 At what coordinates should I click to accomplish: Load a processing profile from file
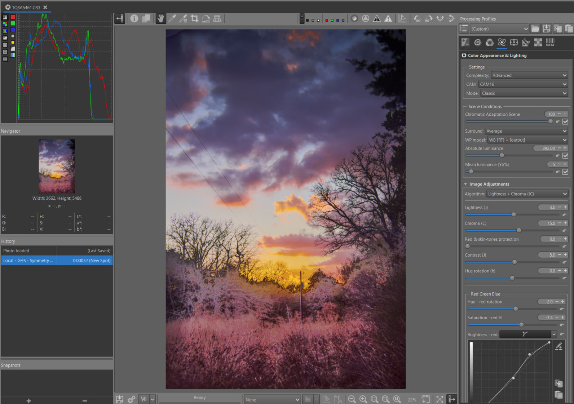(x=535, y=29)
